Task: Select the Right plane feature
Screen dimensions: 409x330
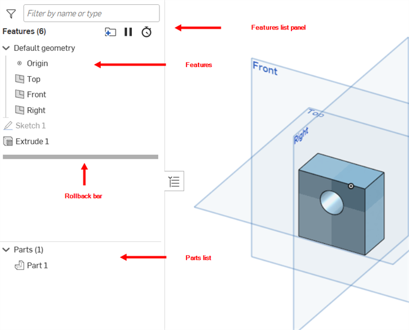Action: coord(36,110)
